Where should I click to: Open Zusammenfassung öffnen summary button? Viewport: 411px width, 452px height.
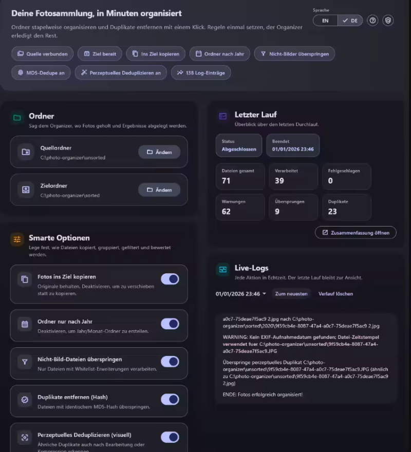[x=356, y=233]
